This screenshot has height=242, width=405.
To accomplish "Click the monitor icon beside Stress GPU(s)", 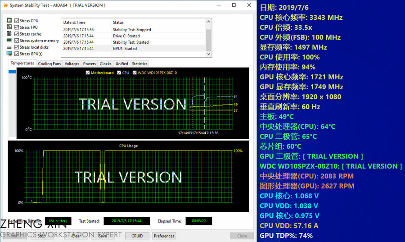I will [x=9, y=54].
